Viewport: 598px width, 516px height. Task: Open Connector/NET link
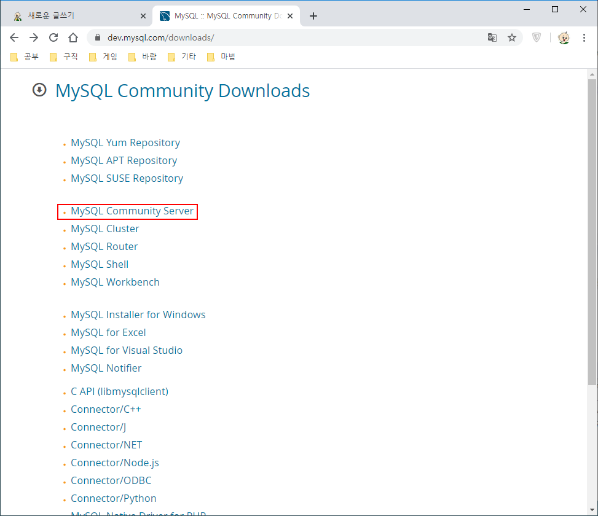click(106, 445)
